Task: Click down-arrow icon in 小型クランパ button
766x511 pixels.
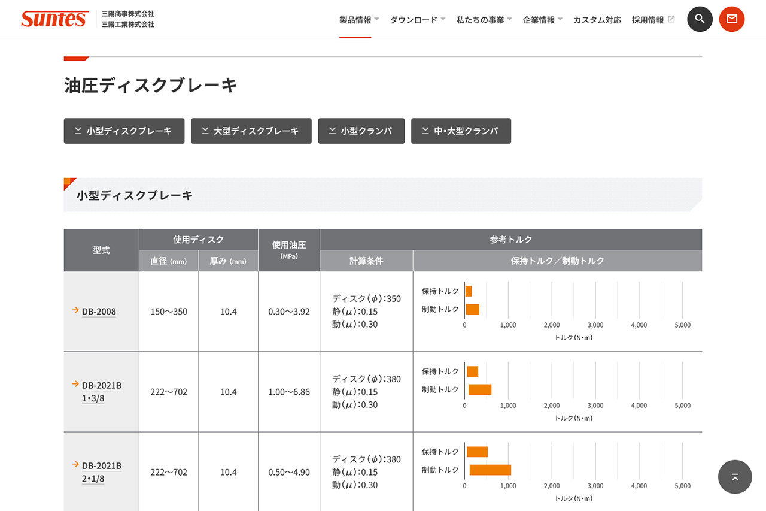Action: click(332, 131)
